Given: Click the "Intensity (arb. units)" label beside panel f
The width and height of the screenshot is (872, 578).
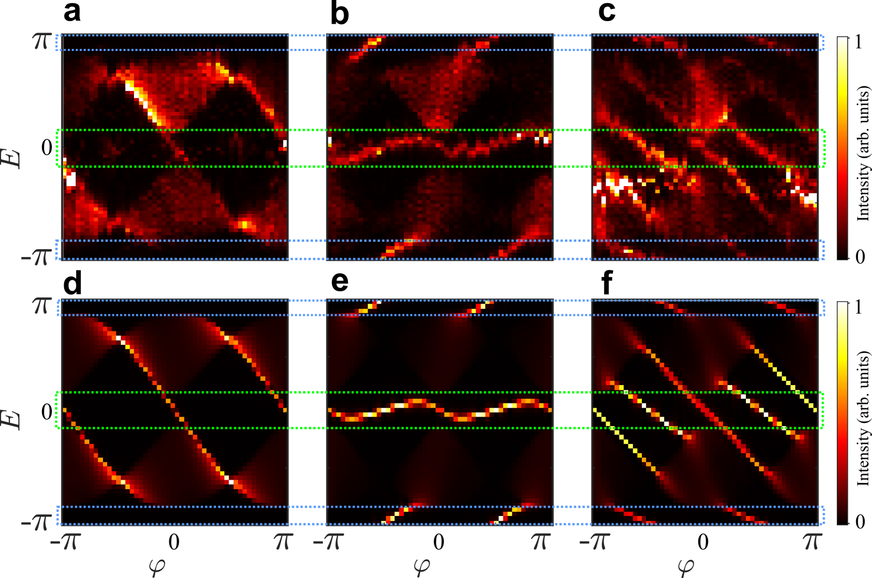Looking at the screenshot, I should point(863,418).
